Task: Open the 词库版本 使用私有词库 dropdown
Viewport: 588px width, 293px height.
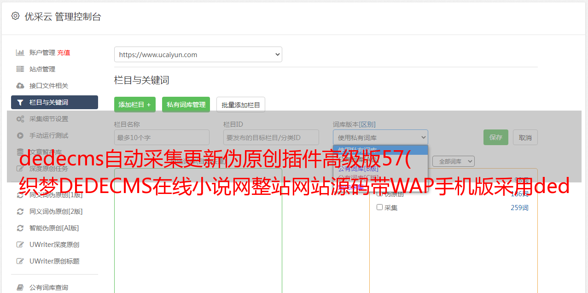Action: coord(380,137)
